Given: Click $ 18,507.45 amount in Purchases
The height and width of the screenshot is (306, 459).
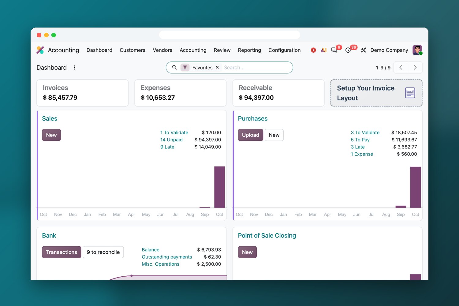Looking at the screenshot, I should 404,132.
